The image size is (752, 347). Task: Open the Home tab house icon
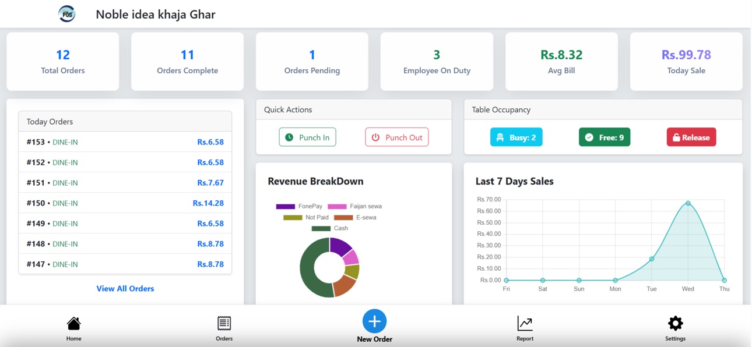pyautogui.click(x=73, y=323)
